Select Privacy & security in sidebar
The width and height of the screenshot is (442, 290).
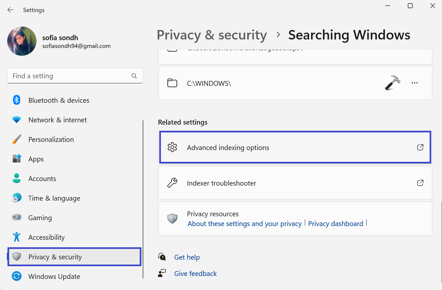[55, 257]
